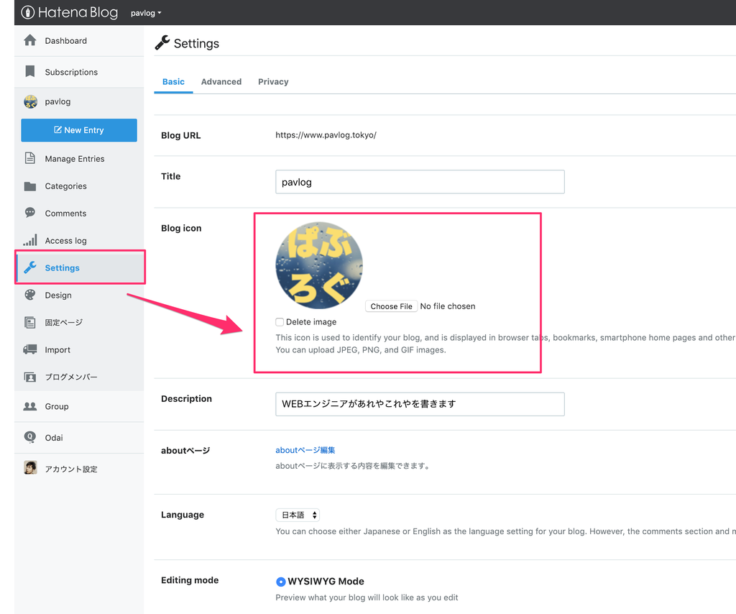Click the Group people icon
Screen dimensions: 736x614
(30, 406)
